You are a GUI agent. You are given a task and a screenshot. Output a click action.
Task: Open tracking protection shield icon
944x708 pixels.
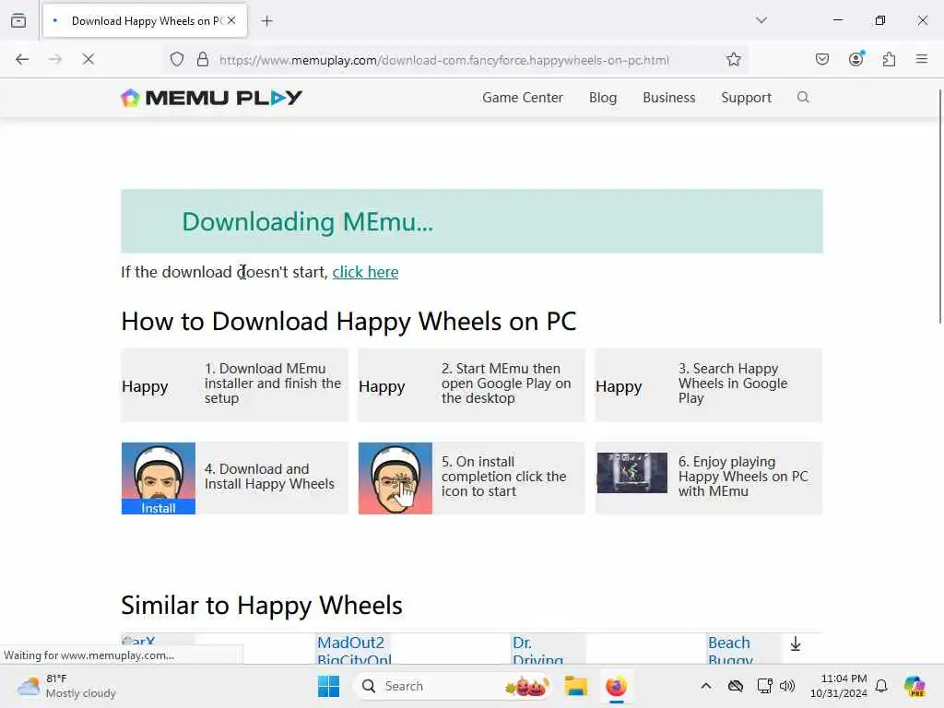(x=176, y=59)
